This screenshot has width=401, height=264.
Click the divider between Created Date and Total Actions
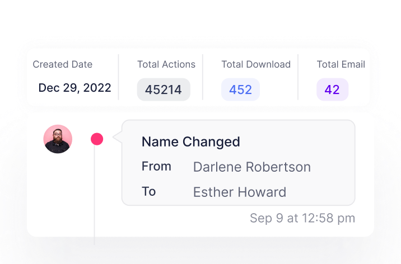coord(119,77)
